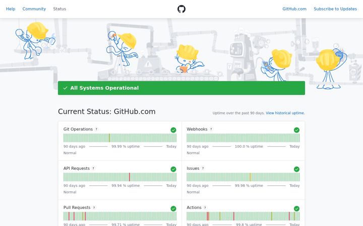Select the Status nav item

[x=59, y=9]
